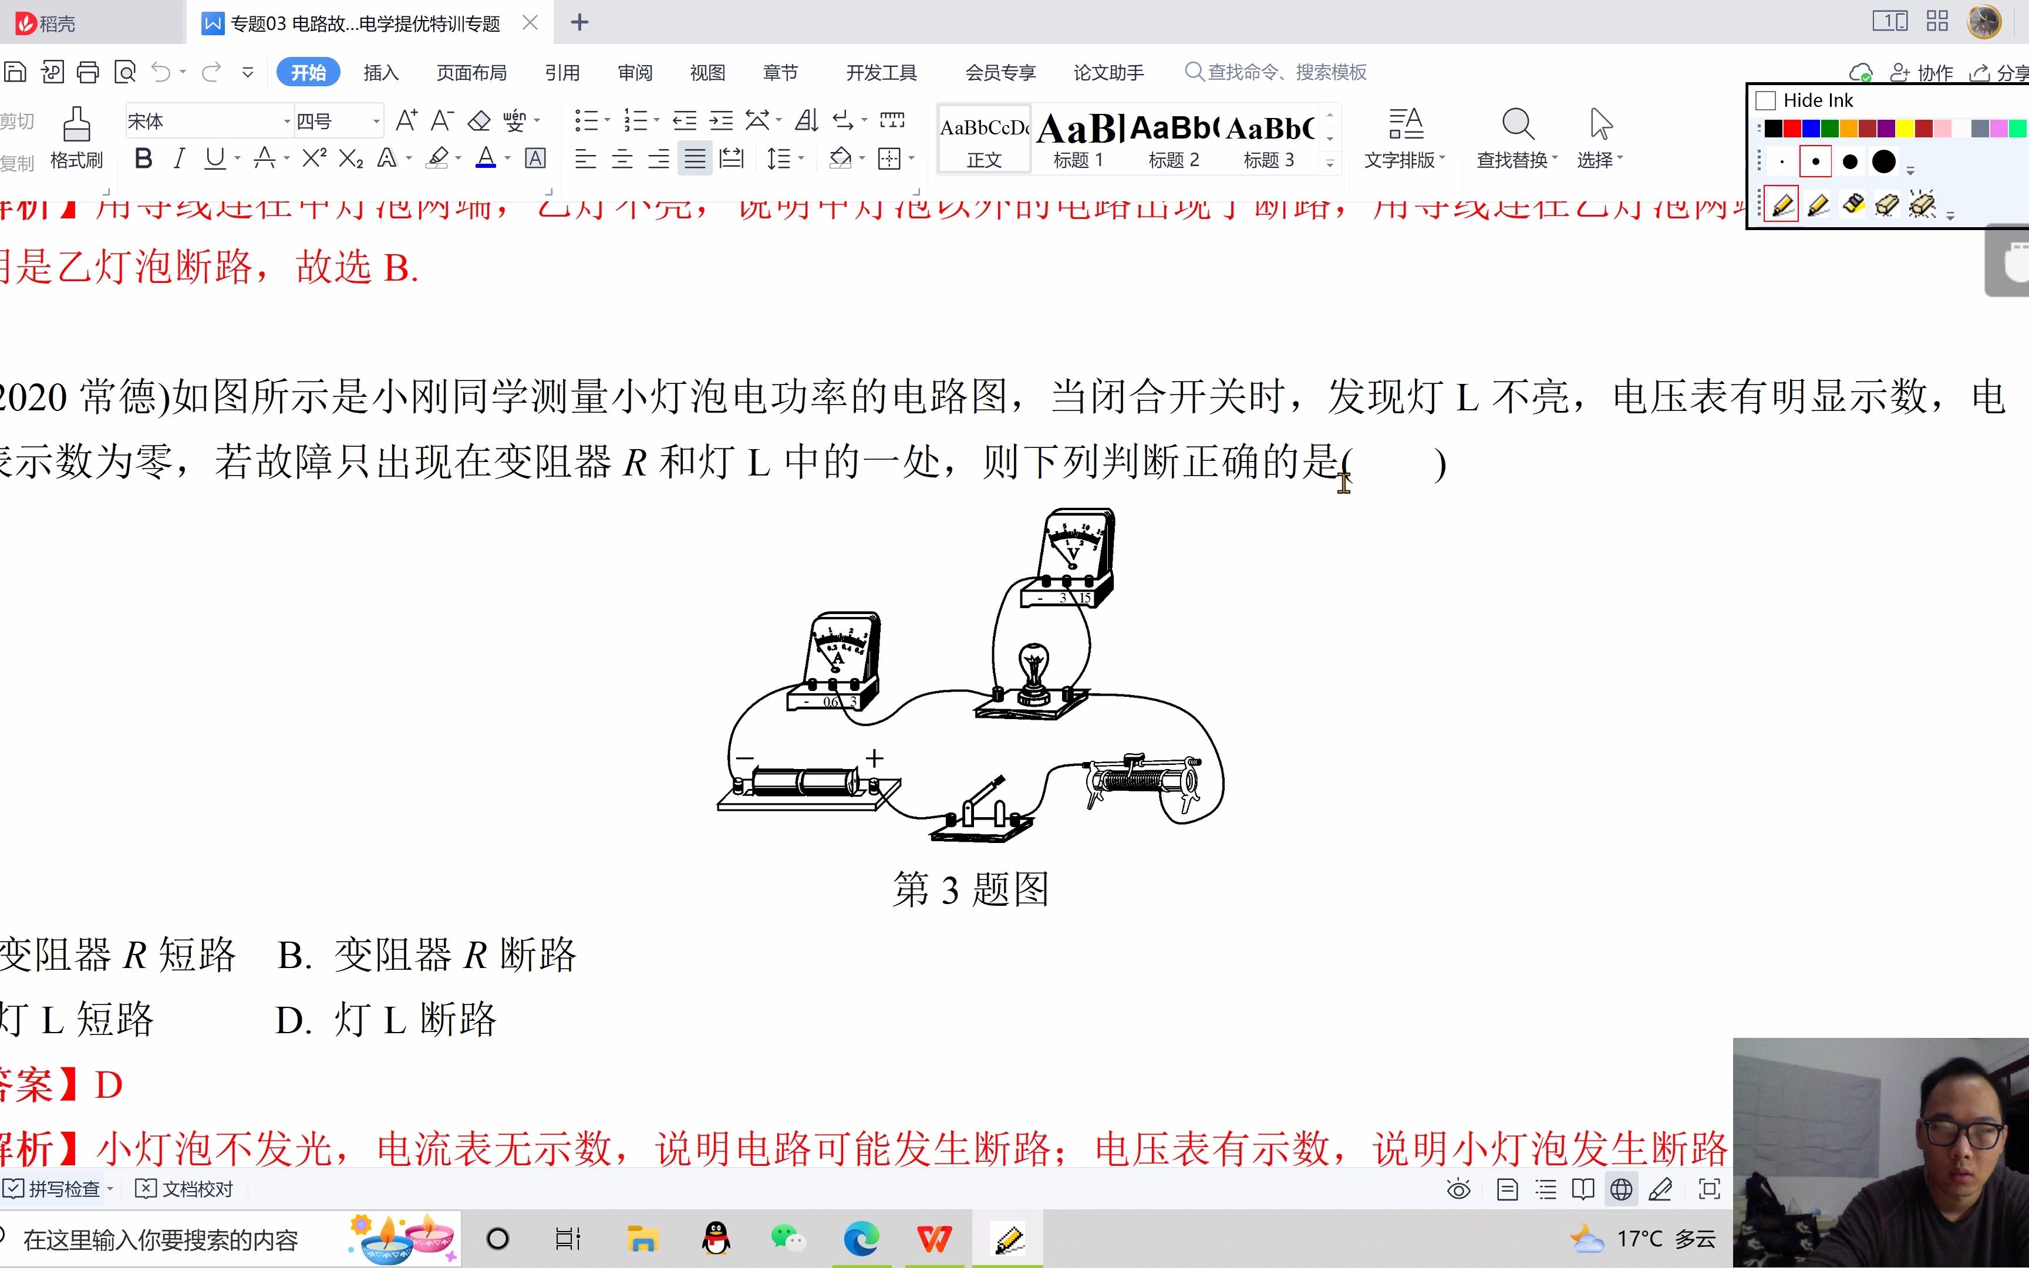Toggle justified alignment button
The width and height of the screenshot is (2029, 1268).
694,158
